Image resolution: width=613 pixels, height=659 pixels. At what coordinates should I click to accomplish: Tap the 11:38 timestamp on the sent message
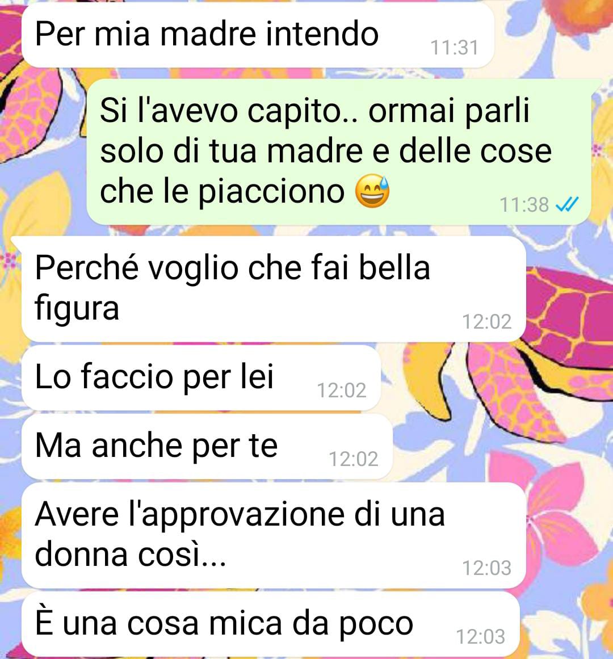524,205
